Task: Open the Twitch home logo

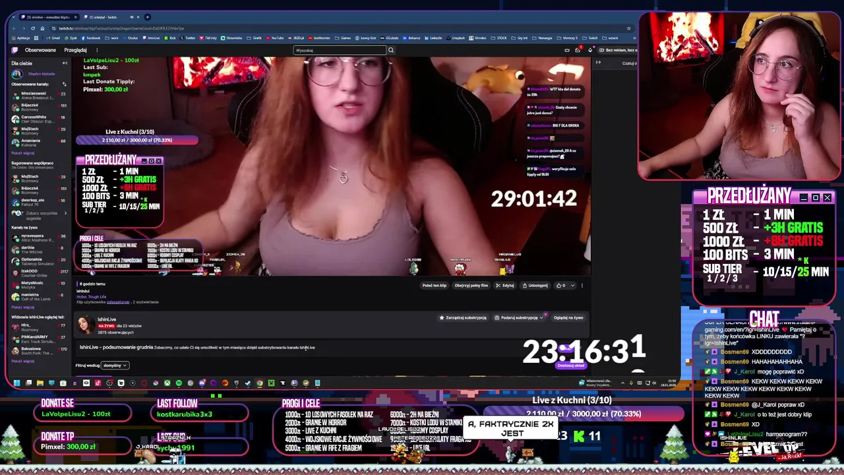Action: coord(15,50)
